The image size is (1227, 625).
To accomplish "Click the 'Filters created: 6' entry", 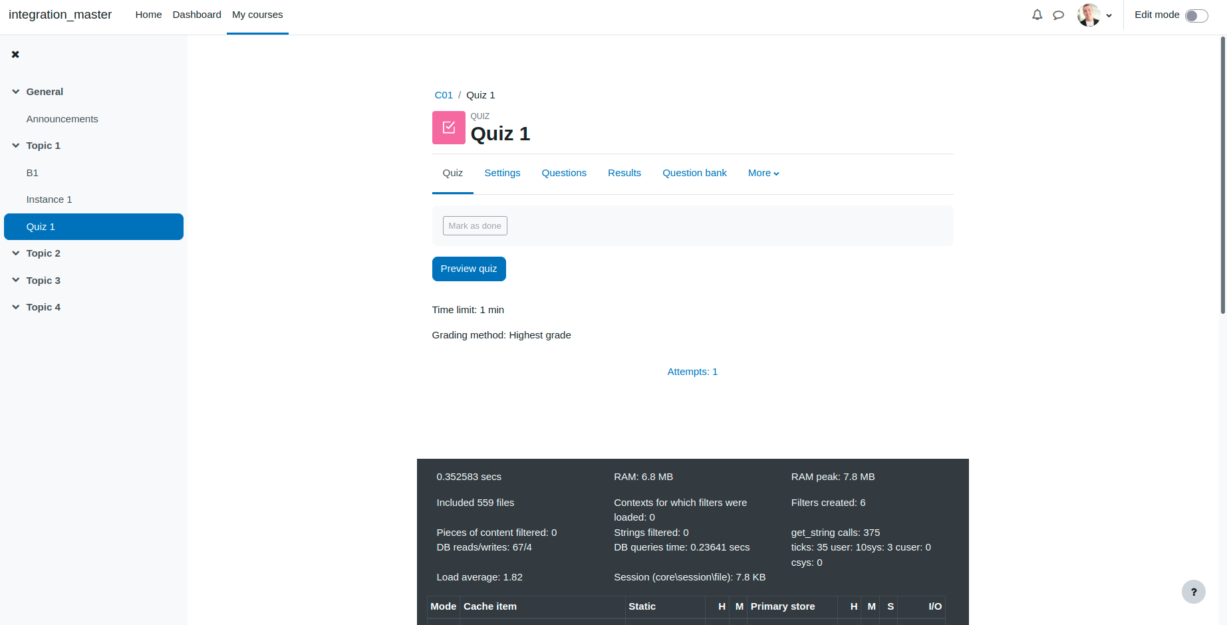I will point(828,503).
